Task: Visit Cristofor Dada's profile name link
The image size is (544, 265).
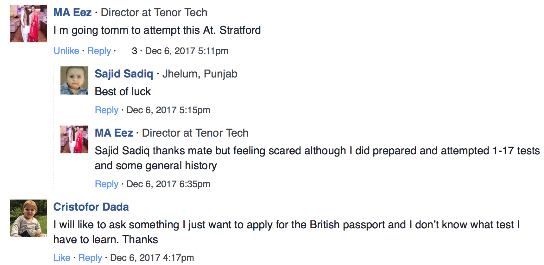Action: [x=91, y=207]
